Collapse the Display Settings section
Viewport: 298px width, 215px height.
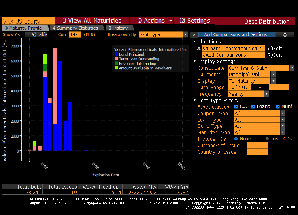[x=194, y=61]
